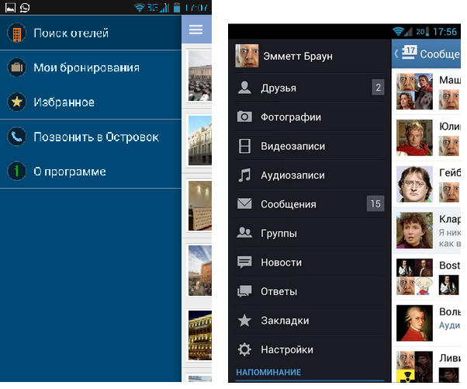Screen dimensions: 467x389
Task: Open Мои бронирования menu item
Action: (91, 68)
